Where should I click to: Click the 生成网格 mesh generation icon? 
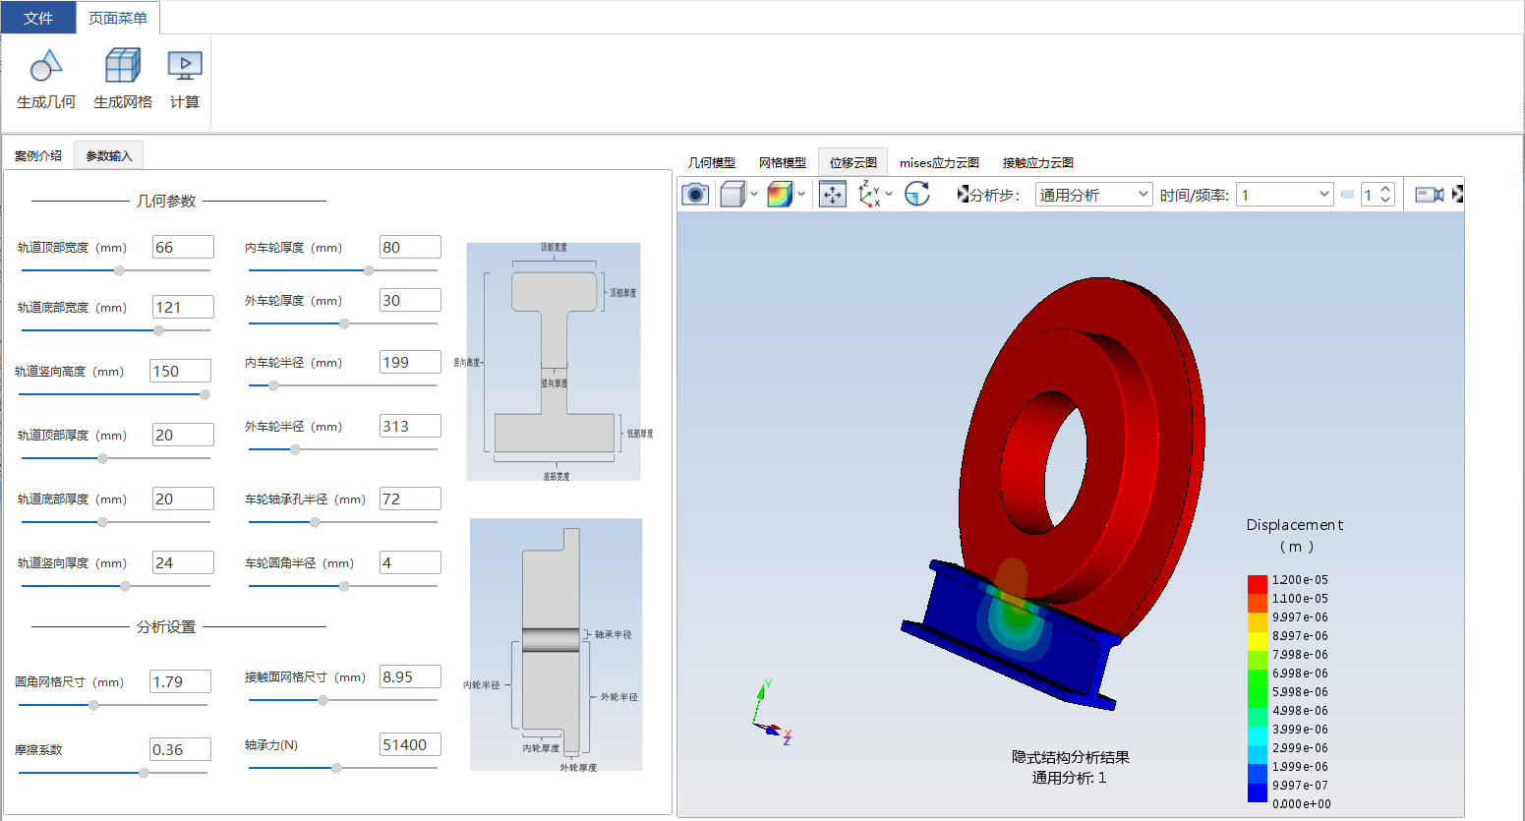[x=123, y=66]
